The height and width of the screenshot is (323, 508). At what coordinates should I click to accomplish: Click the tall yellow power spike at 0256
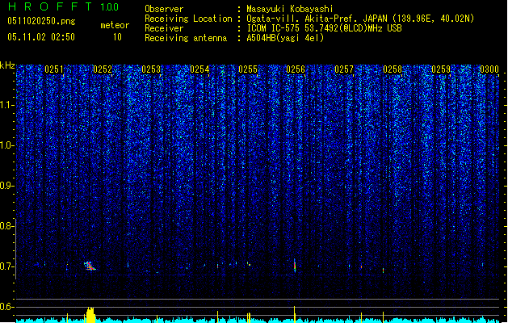tap(295, 314)
